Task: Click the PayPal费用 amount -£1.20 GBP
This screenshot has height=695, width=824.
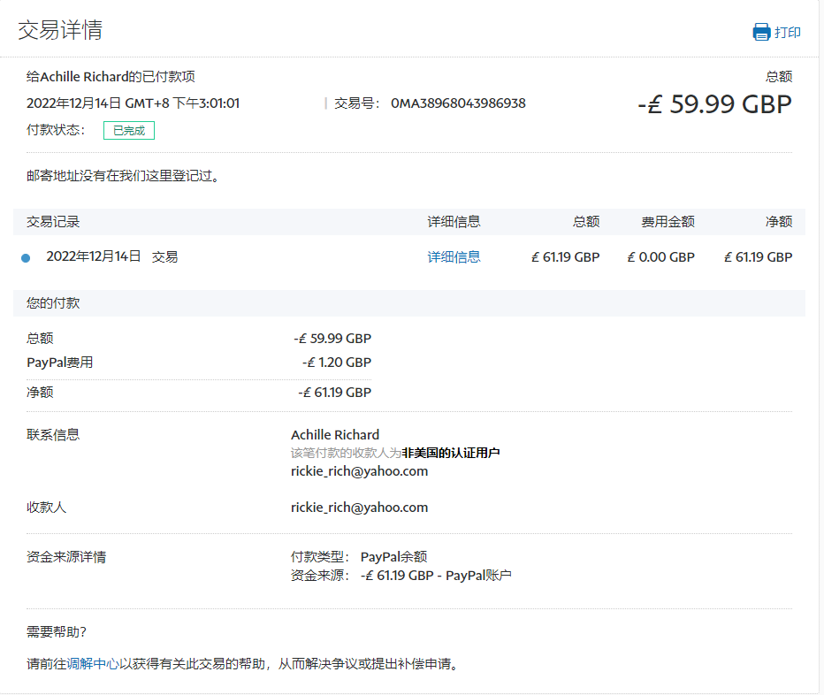Action: click(336, 363)
